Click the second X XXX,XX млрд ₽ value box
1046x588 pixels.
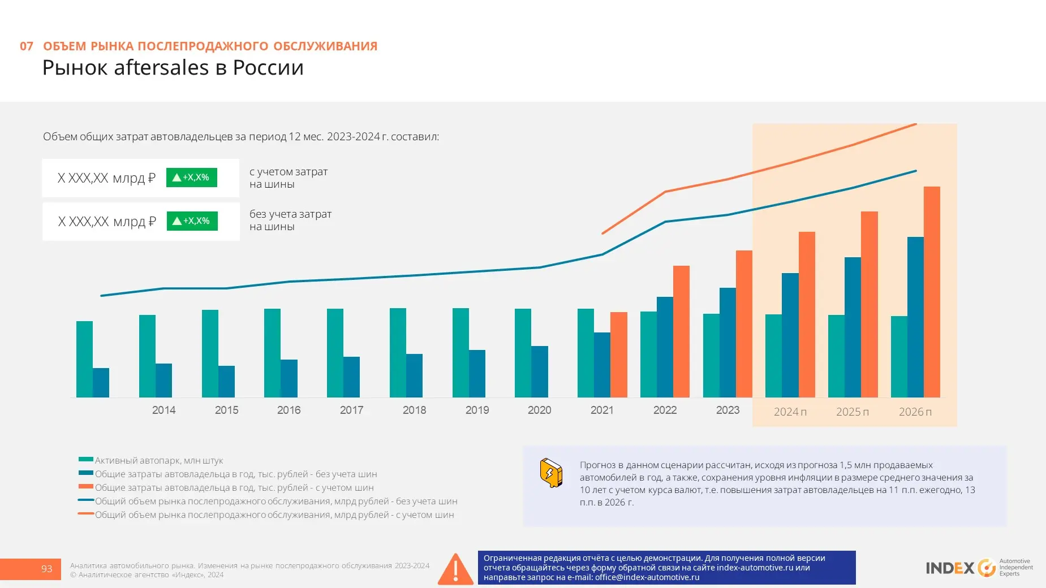pos(141,222)
